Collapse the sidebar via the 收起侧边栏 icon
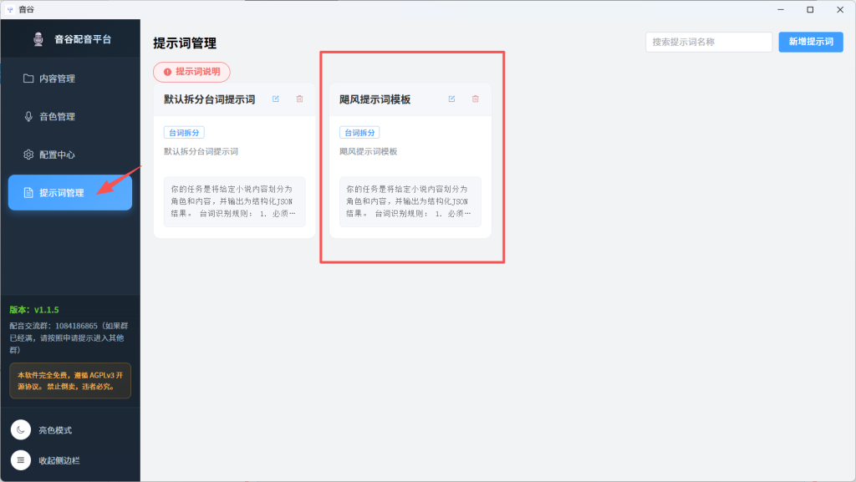 click(x=21, y=460)
